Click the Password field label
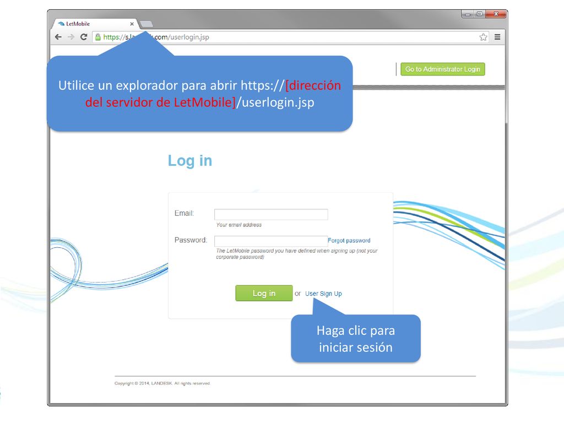This screenshot has height=423, width=564. coord(191,240)
